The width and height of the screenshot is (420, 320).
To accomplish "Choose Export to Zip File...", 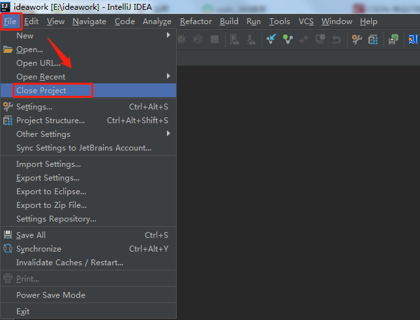I will tap(89, 205).
